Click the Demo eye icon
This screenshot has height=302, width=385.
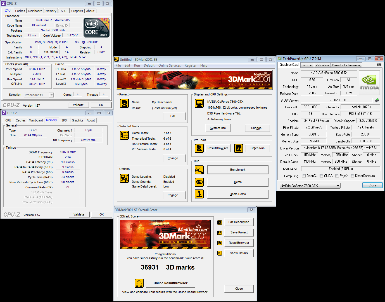point(199,182)
